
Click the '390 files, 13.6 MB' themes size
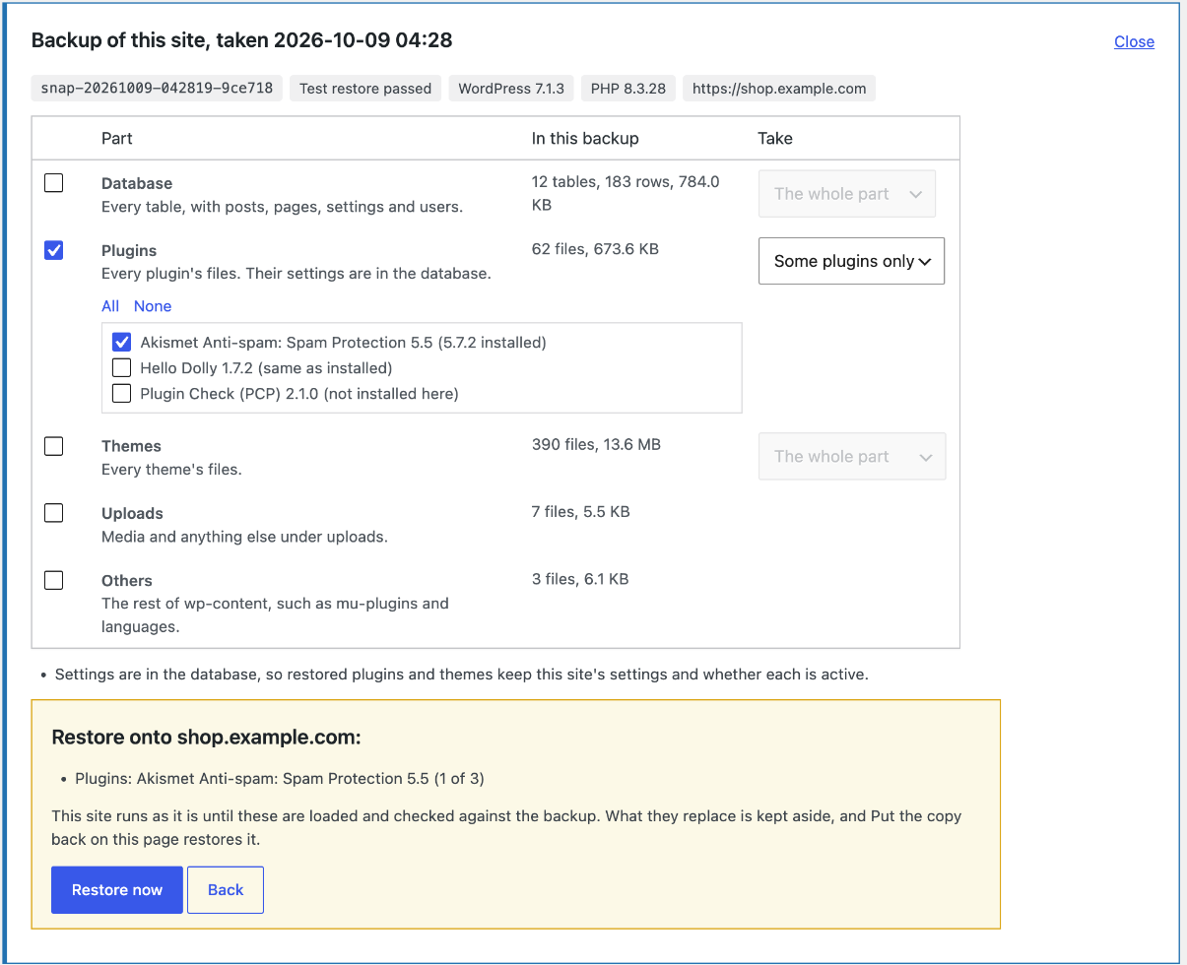596,445
